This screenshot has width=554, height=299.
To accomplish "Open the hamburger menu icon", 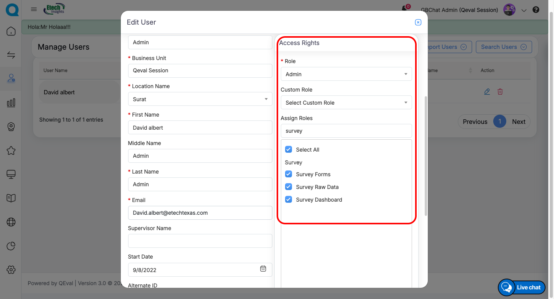I will (34, 9).
